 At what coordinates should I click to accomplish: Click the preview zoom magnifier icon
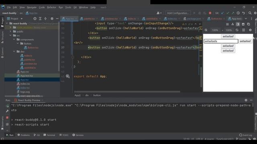206,30
